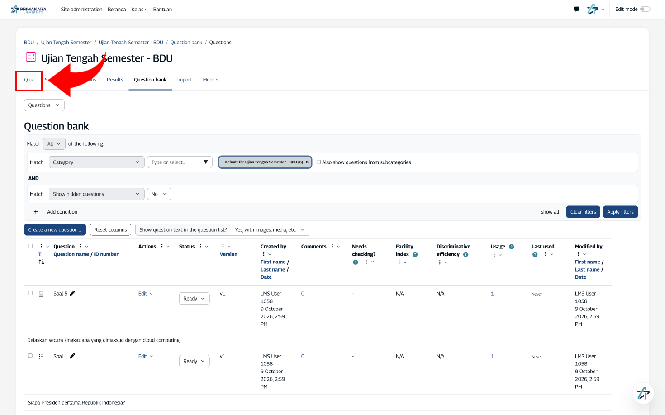Viewport: 665px width, 415px height.
Task: Tick the select-all questions checkbox
Action: [x=30, y=246]
